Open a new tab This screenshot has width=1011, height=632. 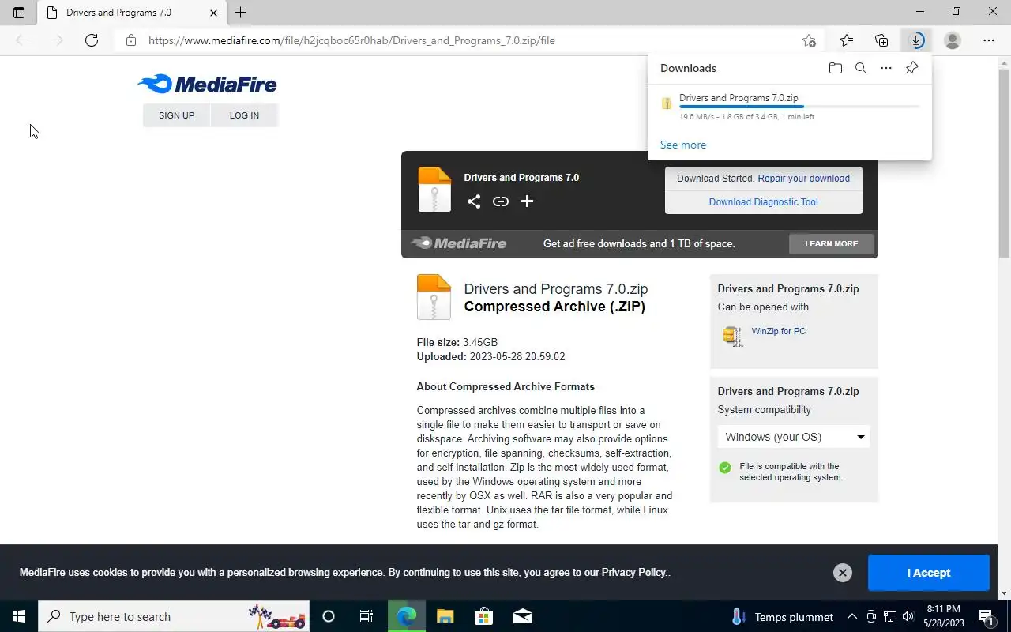point(241,13)
